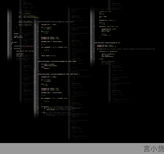Viewport: 164px width, 154px height.
Task: Click the 'return (bool) (v & i);' line
Action: coord(49,56)
